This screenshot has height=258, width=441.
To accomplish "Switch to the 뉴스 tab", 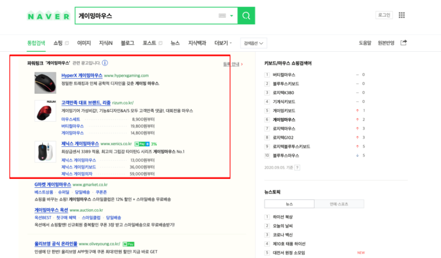I will click(175, 43).
